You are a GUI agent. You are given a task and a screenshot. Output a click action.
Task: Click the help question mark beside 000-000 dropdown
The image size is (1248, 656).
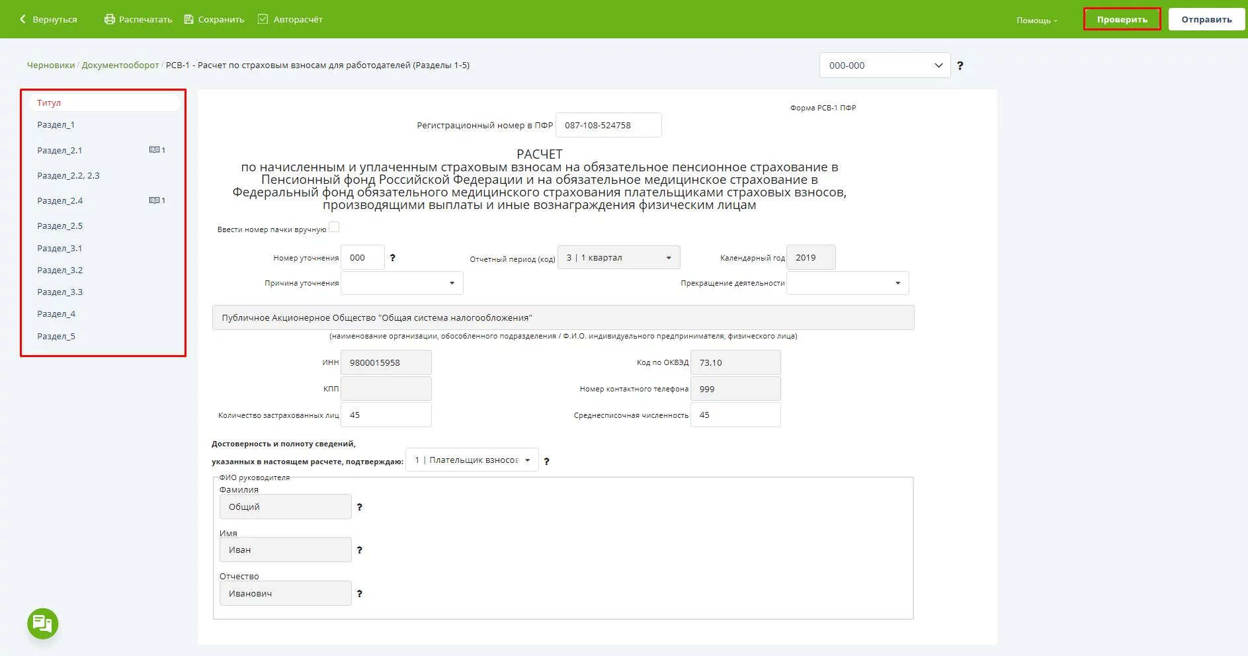click(960, 65)
